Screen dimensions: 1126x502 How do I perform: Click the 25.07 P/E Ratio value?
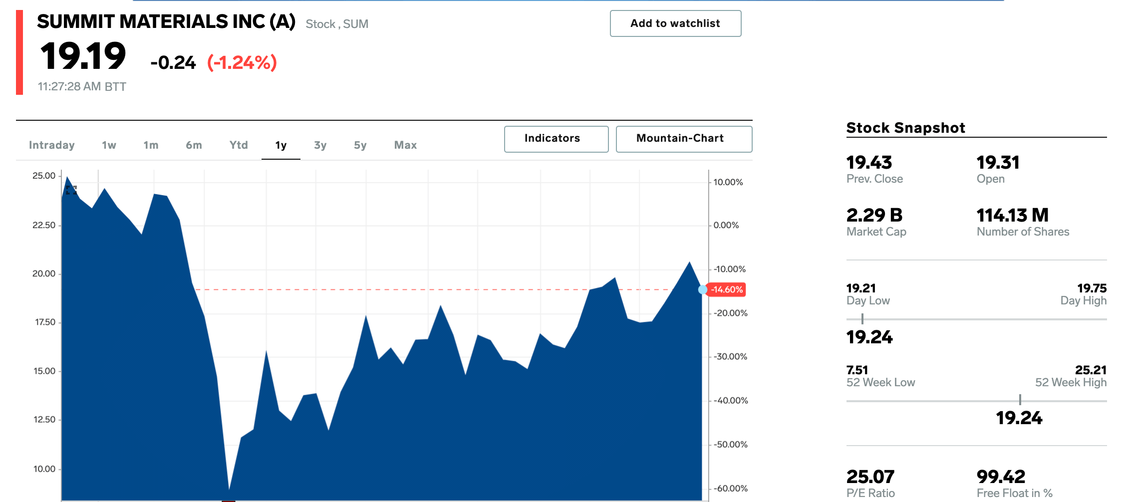(870, 477)
